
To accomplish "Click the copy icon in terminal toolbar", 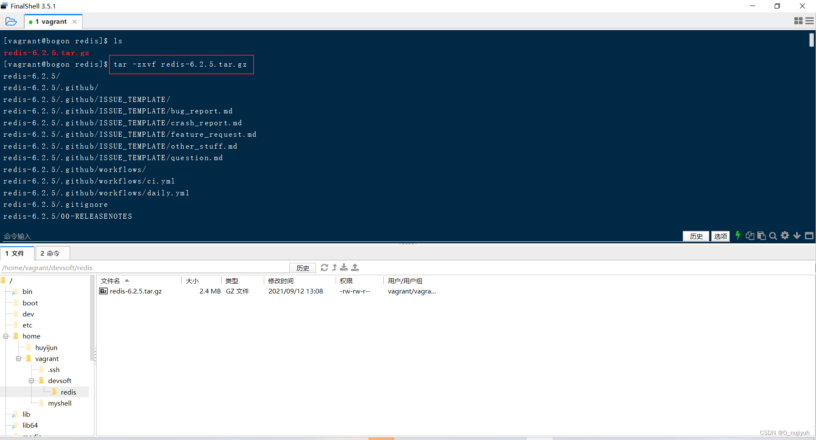I will coord(750,236).
